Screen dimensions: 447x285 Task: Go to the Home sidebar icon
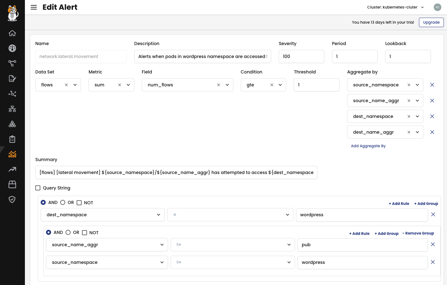pos(12,33)
